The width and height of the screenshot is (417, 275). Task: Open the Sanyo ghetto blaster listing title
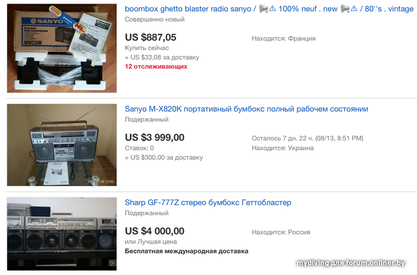[x=269, y=9]
